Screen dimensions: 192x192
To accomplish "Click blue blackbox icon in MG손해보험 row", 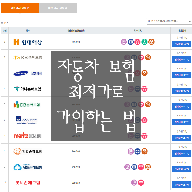I will [134, 167].
